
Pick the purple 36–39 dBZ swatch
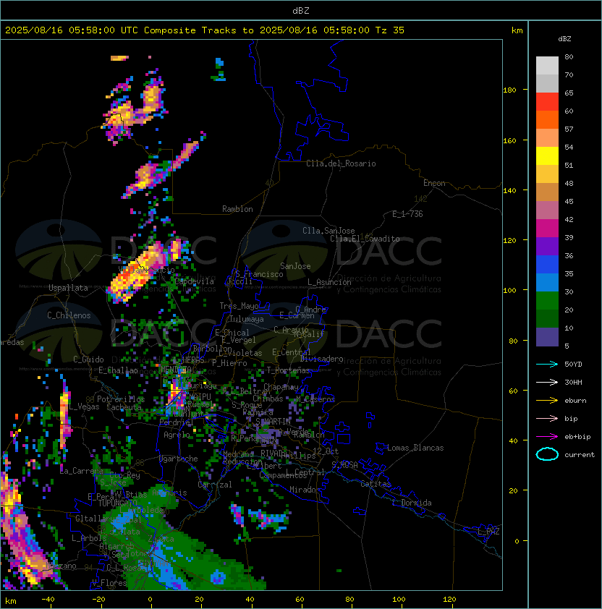(x=547, y=246)
